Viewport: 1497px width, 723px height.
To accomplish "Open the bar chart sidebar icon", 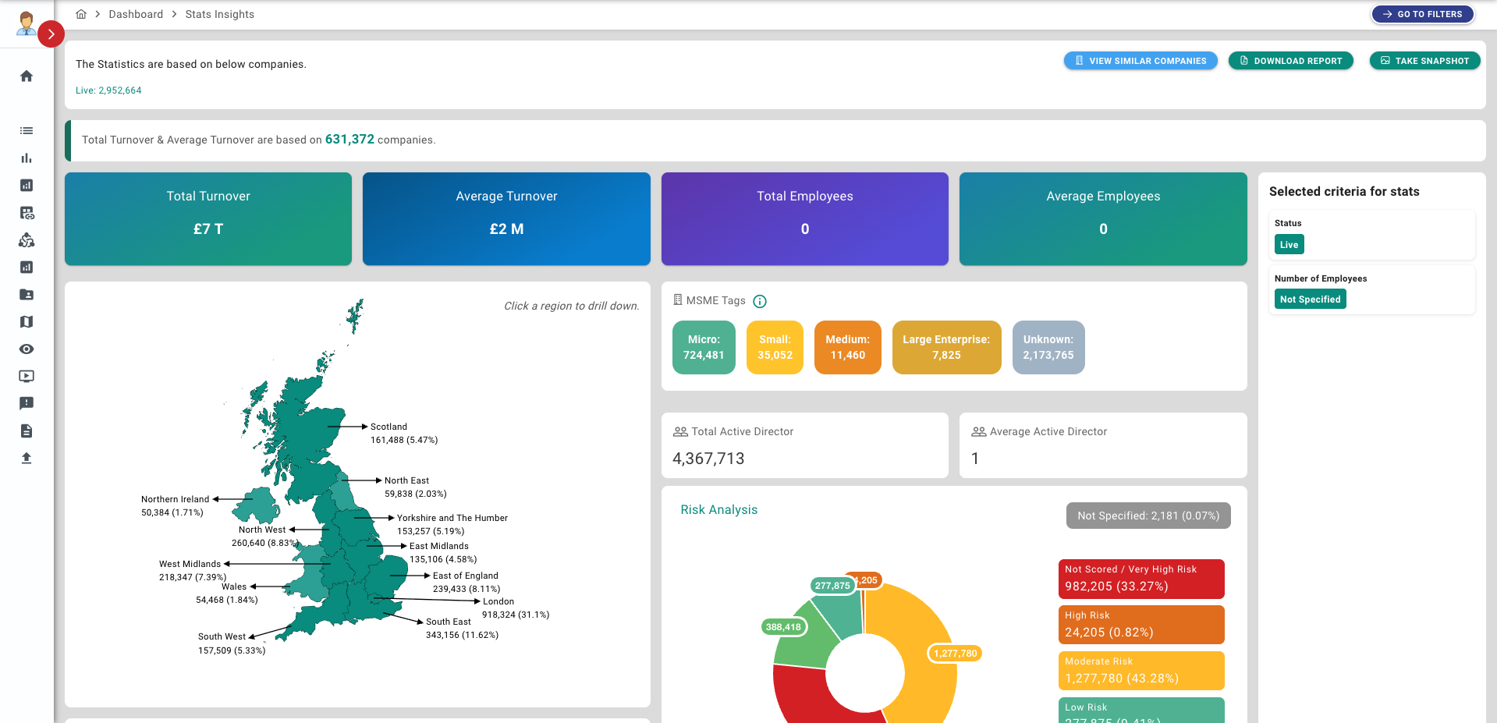I will click(x=27, y=158).
